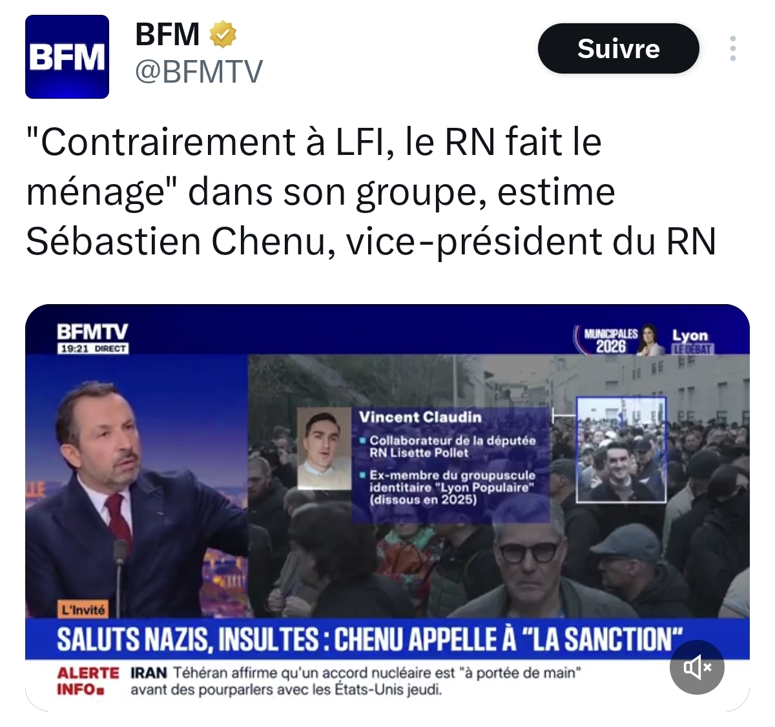Viewport: 775px width, 727px height.
Task: Unmute the video with the speaker icon
Action: 697,667
